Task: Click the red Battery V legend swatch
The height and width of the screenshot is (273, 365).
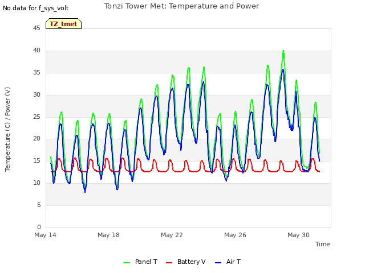Action: (x=169, y=263)
